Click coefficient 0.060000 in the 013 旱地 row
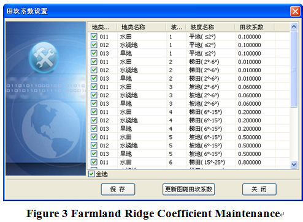 click(250, 103)
